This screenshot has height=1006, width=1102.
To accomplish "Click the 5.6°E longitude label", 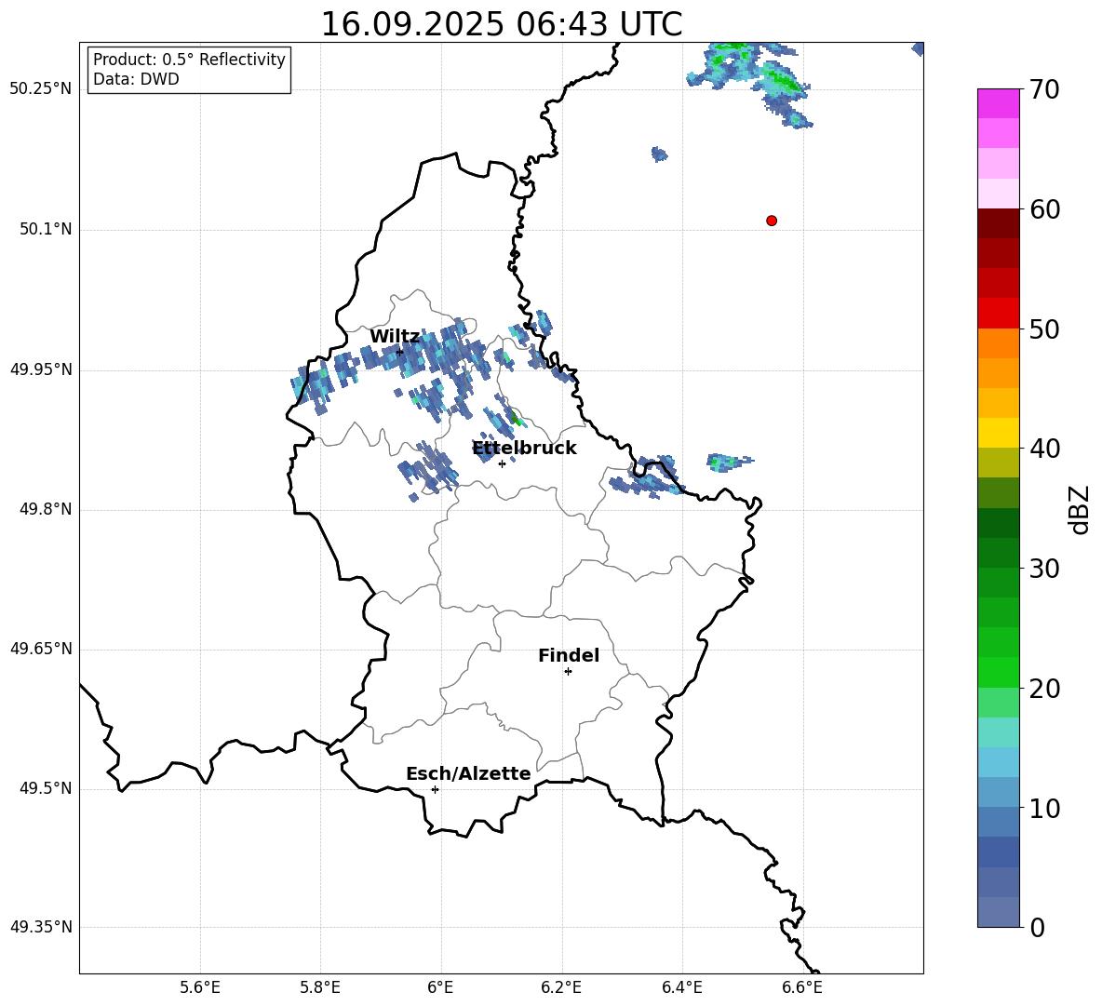I will [200, 987].
